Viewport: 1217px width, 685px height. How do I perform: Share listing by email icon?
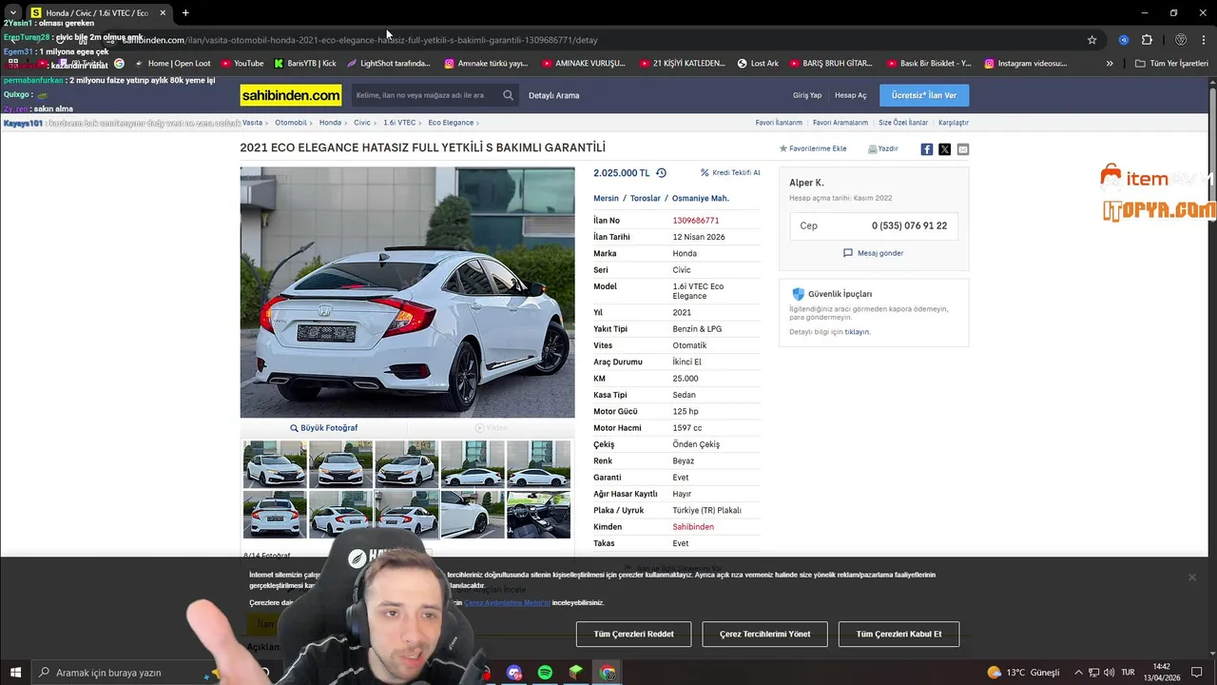tap(963, 149)
